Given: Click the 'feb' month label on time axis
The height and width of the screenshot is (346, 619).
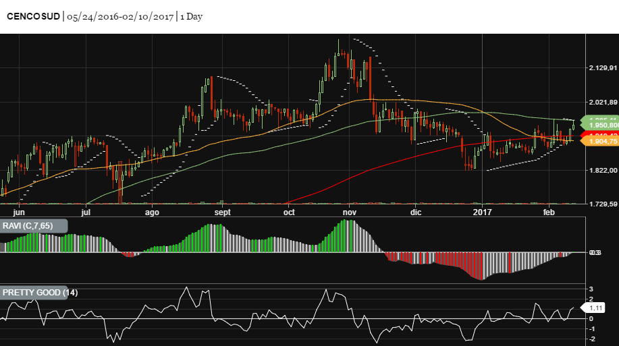Looking at the screenshot, I should [549, 212].
